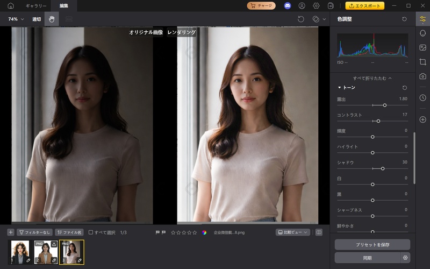This screenshot has height=269, width=430.
Task: Check the すべて選択 checkbox
Action: 91,232
